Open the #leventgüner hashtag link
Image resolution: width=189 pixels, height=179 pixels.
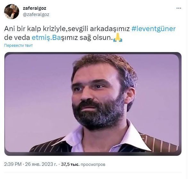pos(153,29)
